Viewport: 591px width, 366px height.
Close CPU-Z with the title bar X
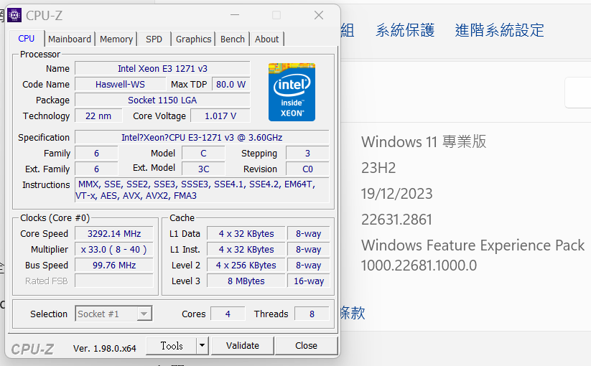tap(319, 16)
